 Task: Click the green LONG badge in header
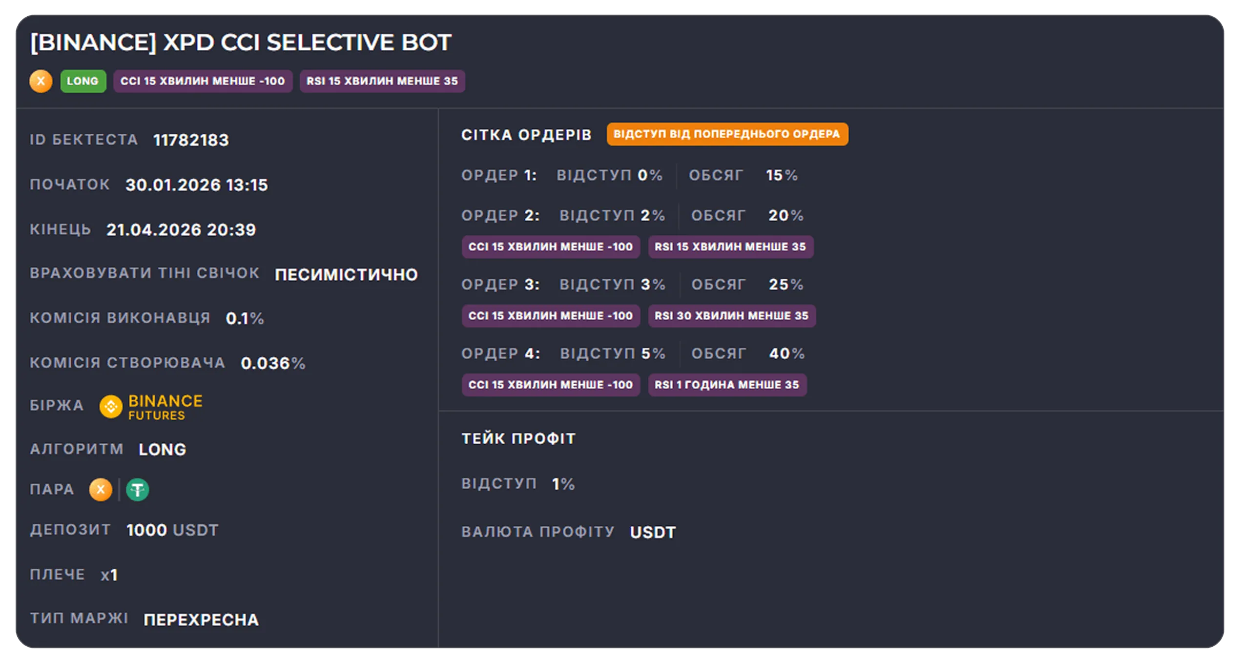[x=83, y=81]
